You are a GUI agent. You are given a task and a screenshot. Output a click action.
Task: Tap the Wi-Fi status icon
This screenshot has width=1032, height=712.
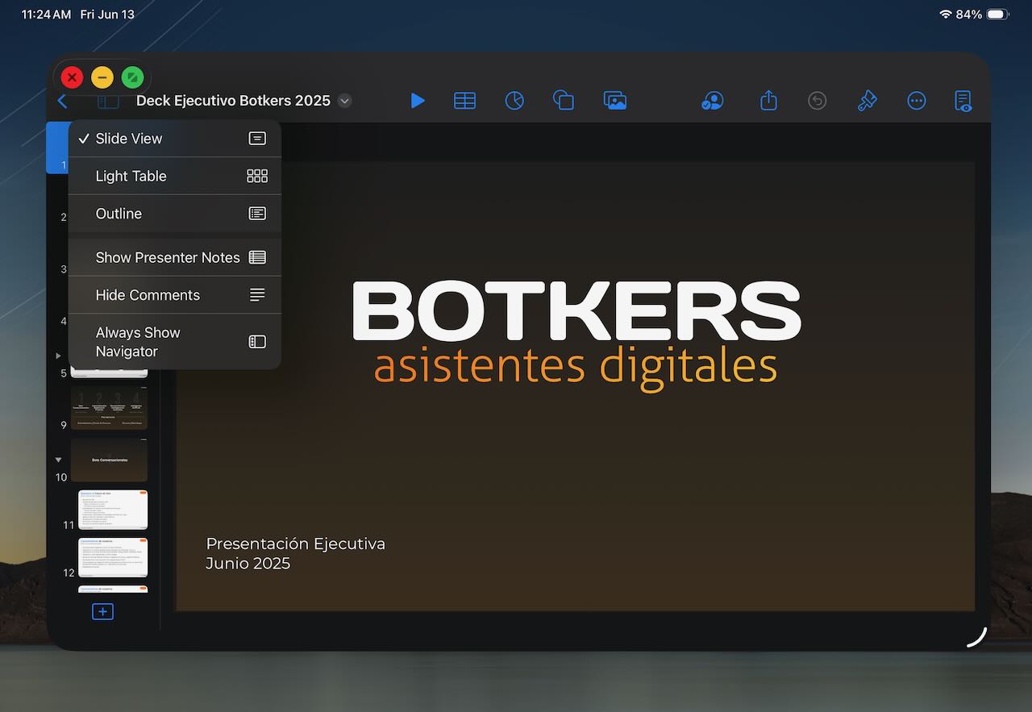[946, 15]
